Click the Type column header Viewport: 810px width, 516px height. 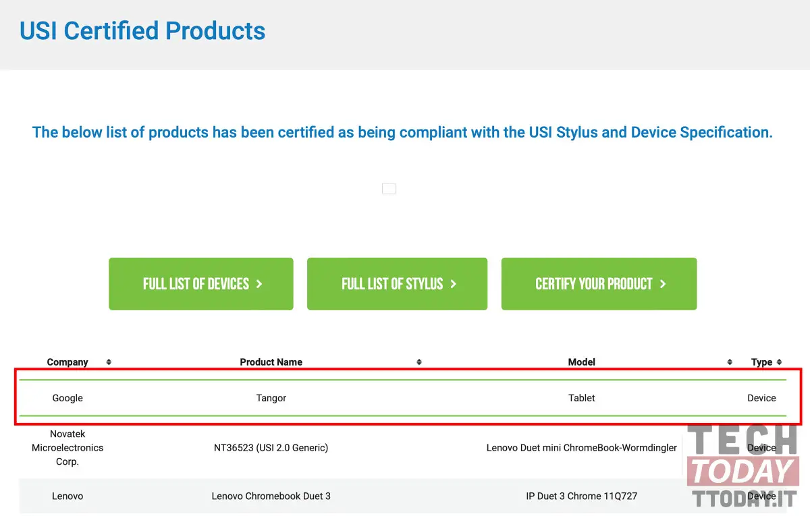coord(761,362)
